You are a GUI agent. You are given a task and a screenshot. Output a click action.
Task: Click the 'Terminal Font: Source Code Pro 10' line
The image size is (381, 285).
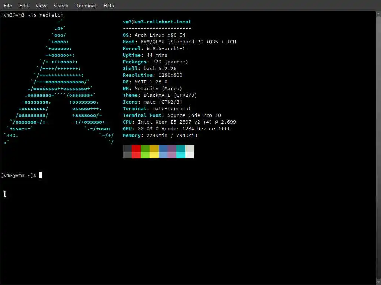coord(172,115)
